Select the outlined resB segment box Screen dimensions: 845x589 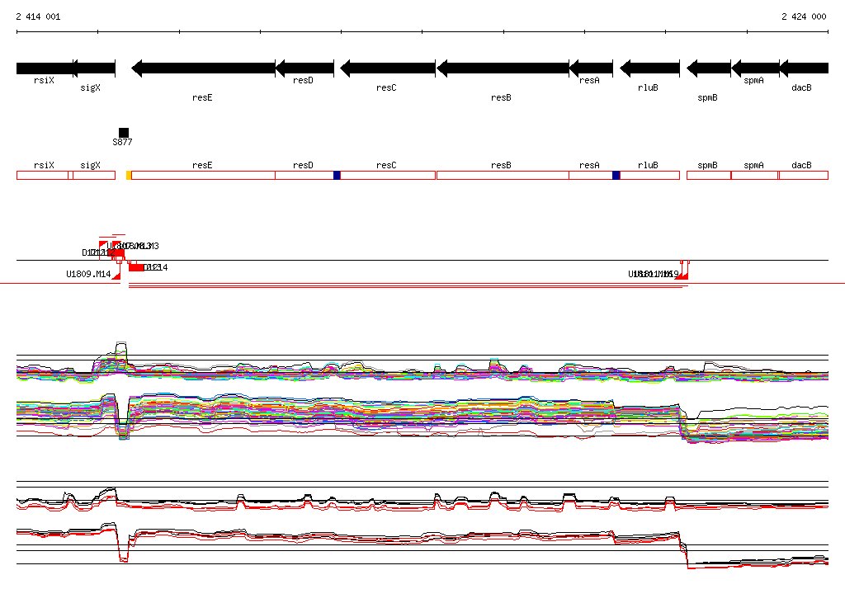[x=502, y=175]
